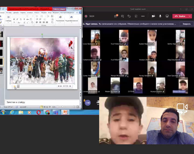
Task: Stop sharing screen in Teams
Action: [167, 16]
